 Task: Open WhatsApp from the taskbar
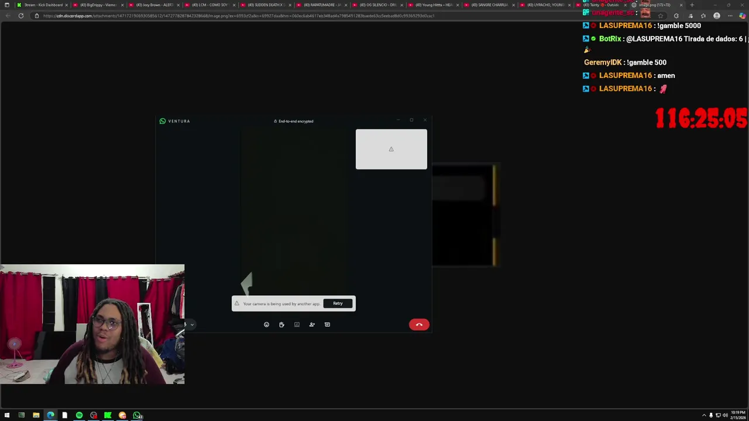[x=137, y=416]
